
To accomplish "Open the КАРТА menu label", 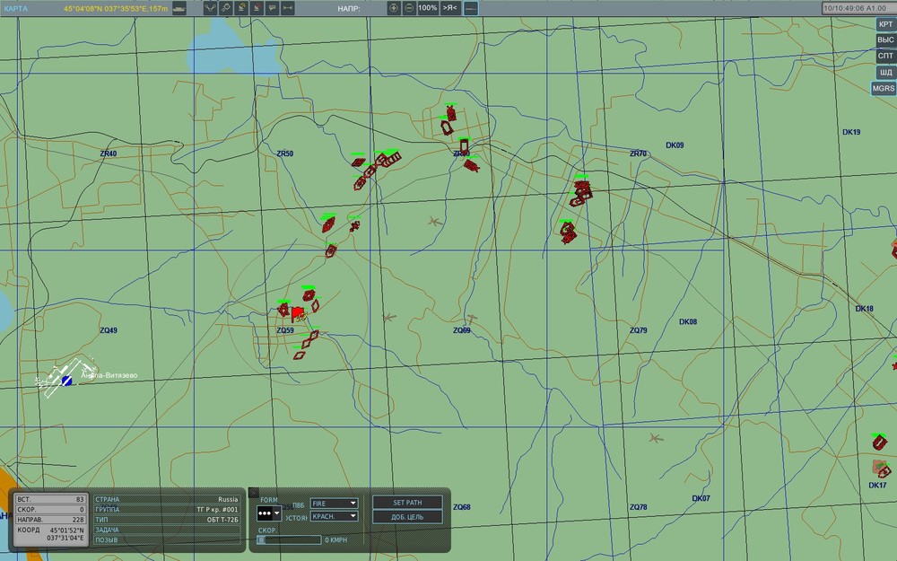I will pos(16,9).
